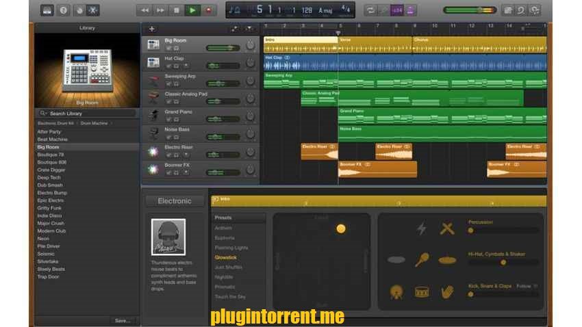Image resolution: width=582 pixels, height=327 pixels.
Task: Toggle the purple Count-in button
Action: pyautogui.click(x=397, y=10)
